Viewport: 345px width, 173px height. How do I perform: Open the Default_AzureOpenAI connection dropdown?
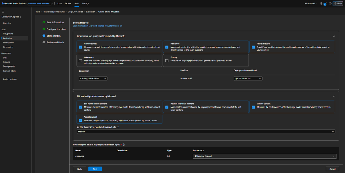pos(93,78)
